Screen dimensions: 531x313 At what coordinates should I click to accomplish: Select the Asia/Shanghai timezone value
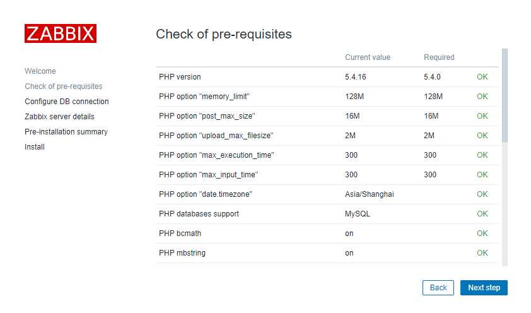coord(369,194)
